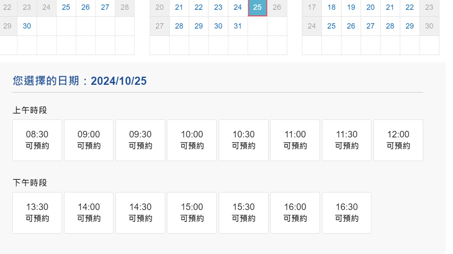Select the 16:00 time slot
This screenshot has width=453, height=254.
pos(295,212)
